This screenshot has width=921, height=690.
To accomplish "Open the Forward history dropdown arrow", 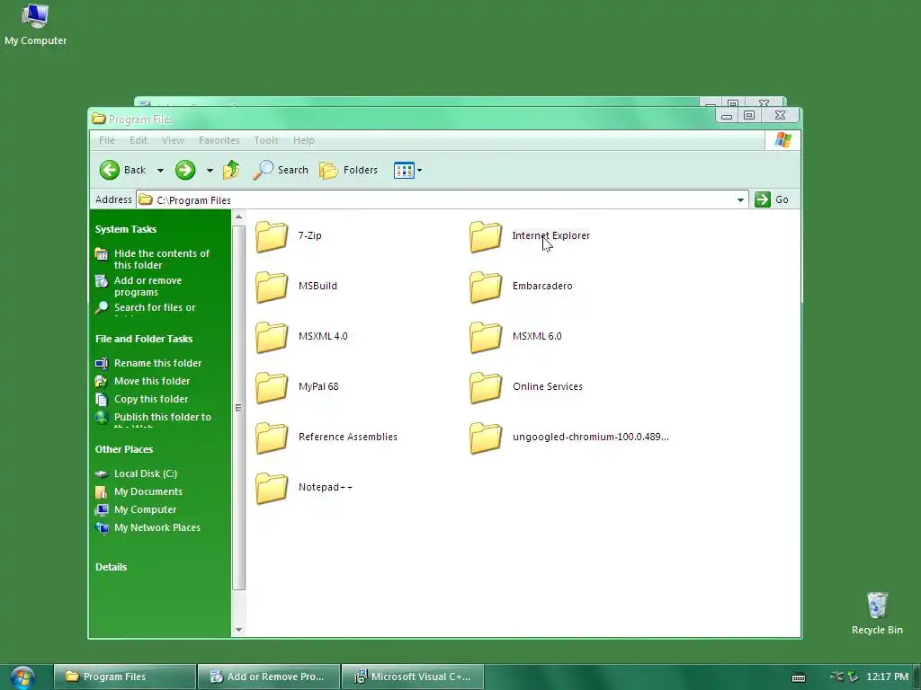I will [x=210, y=170].
